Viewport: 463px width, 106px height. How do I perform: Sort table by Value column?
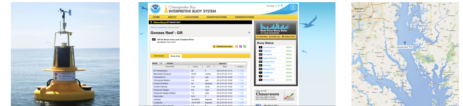click(195, 67)
